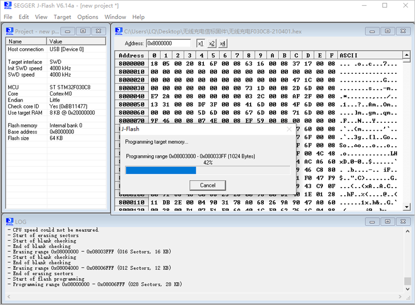Select the Flash size 64 KB row

point(56,138)
